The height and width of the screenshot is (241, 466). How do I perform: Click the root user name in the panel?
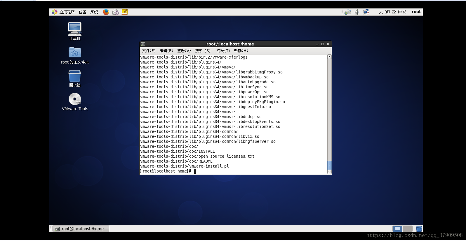[x=416, y=12]
